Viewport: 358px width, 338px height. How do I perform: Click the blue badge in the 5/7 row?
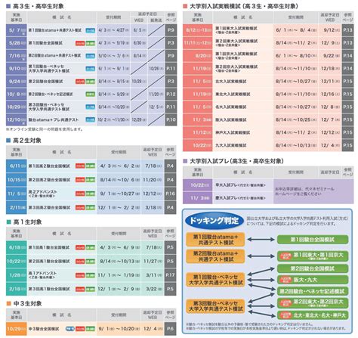tap(91, 30)
